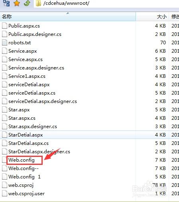
Task: Select the file icon of Public.aspx.cs
Action: coord(4,26)
